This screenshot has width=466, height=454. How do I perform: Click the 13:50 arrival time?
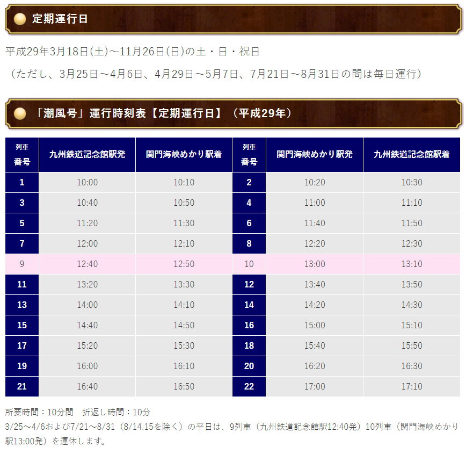[412, 284]
